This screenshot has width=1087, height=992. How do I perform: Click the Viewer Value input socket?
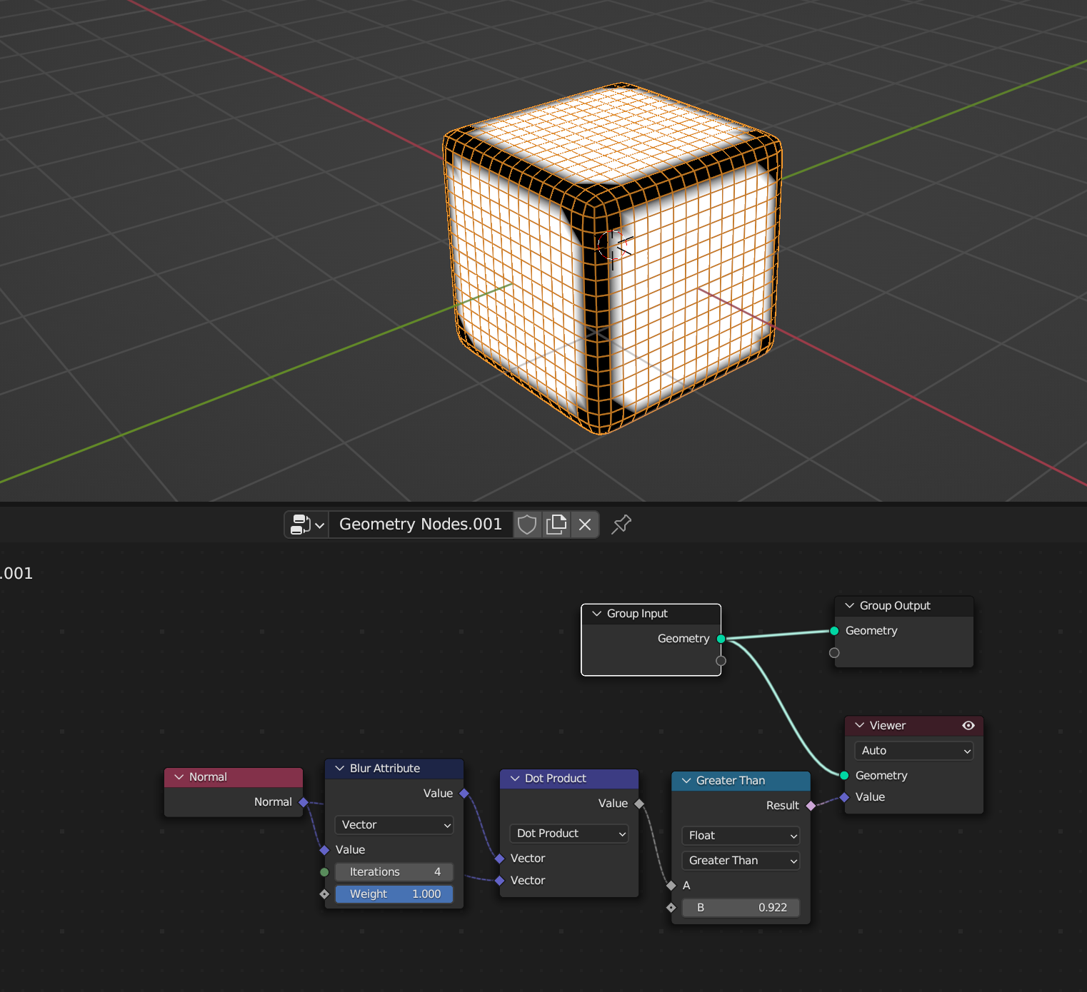pos(844,797)
